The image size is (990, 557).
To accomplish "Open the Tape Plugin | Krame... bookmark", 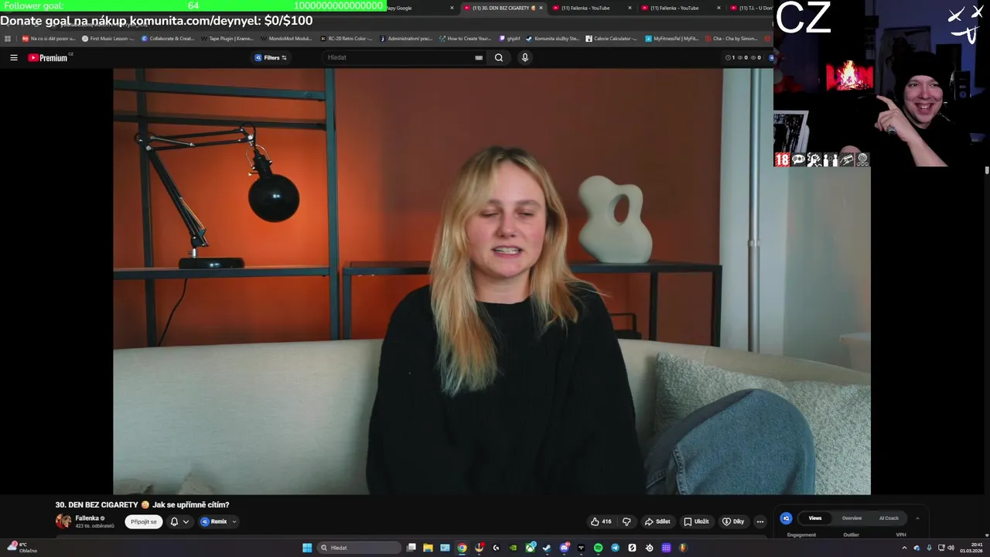I will tap(227, 38).
